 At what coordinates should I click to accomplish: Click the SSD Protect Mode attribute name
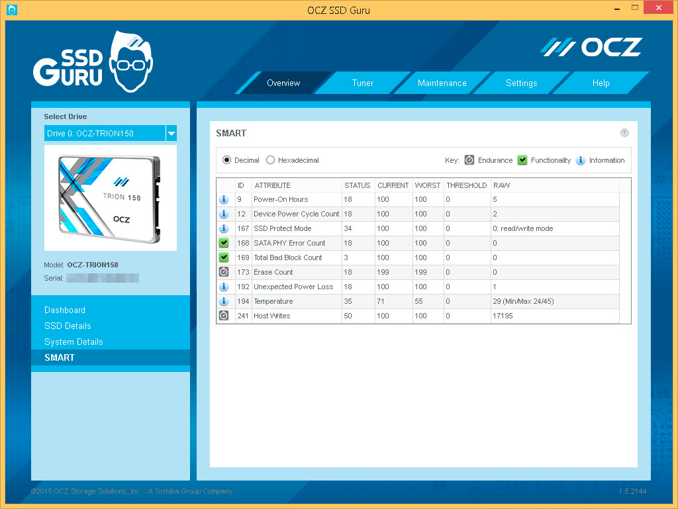[282, 228]
